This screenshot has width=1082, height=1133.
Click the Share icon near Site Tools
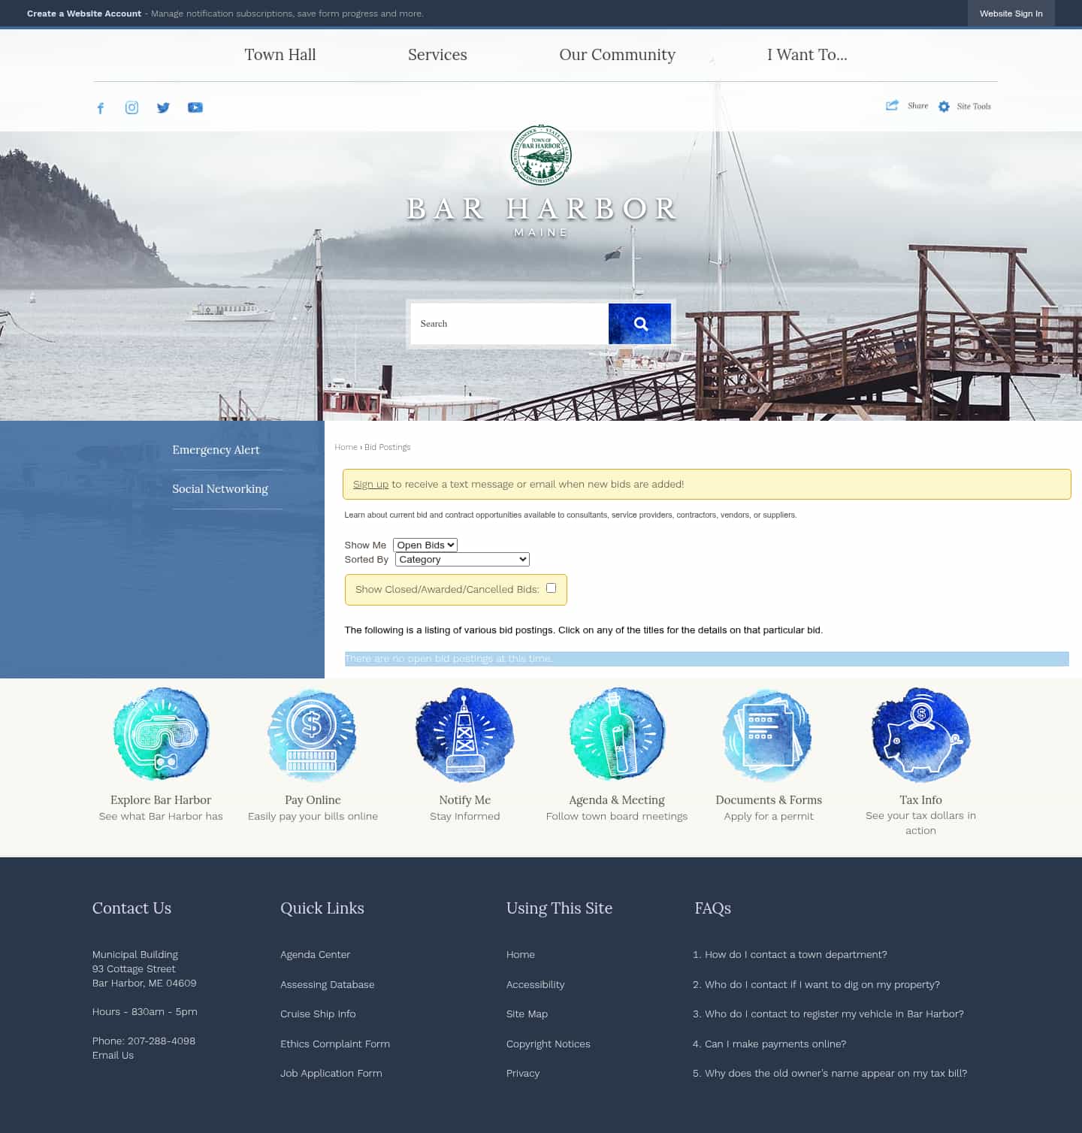tap(893, 105)
